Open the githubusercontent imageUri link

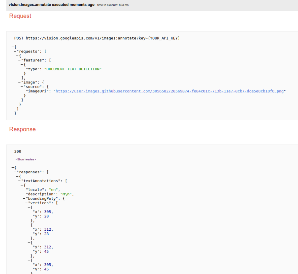[169, 91]
